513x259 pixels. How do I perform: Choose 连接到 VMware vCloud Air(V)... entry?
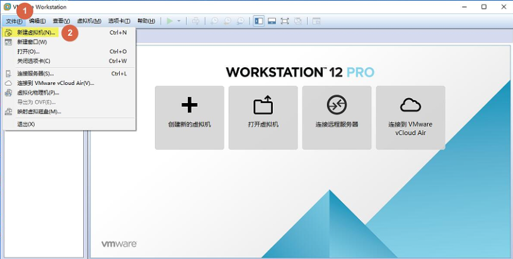click(x=69, y=83)
